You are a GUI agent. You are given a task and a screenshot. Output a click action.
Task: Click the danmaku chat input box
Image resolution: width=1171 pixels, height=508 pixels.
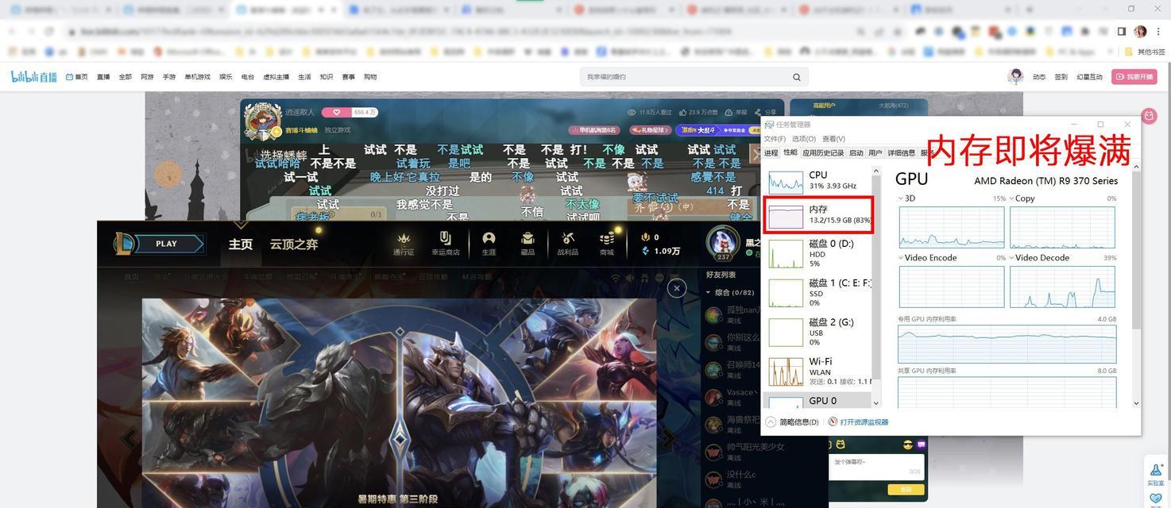tap(877, 467)
